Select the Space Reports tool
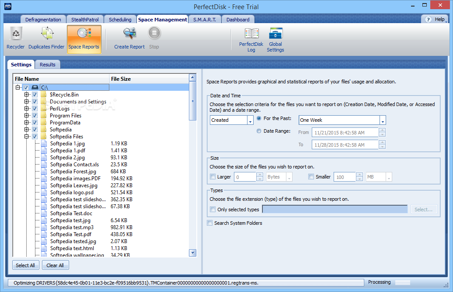The image size is (453, 292). pos(84,39)
